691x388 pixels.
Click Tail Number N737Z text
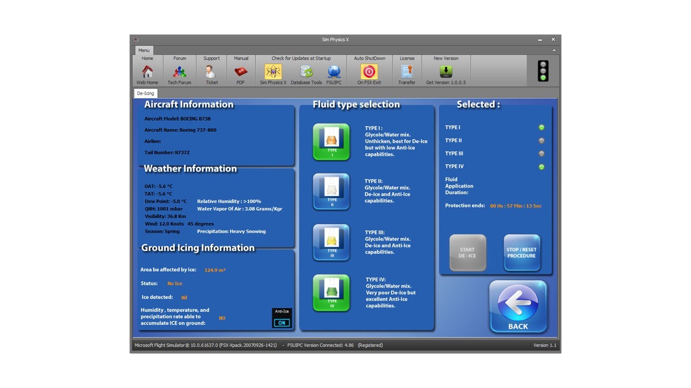coord(167,153)
